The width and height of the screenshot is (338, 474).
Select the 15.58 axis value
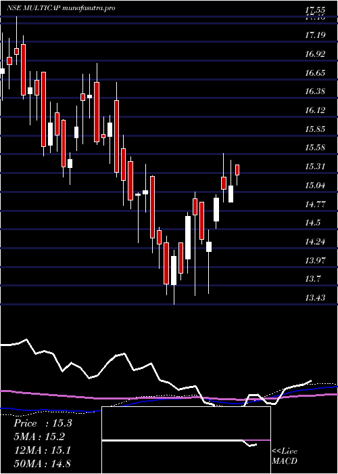[x=315, y=148]
